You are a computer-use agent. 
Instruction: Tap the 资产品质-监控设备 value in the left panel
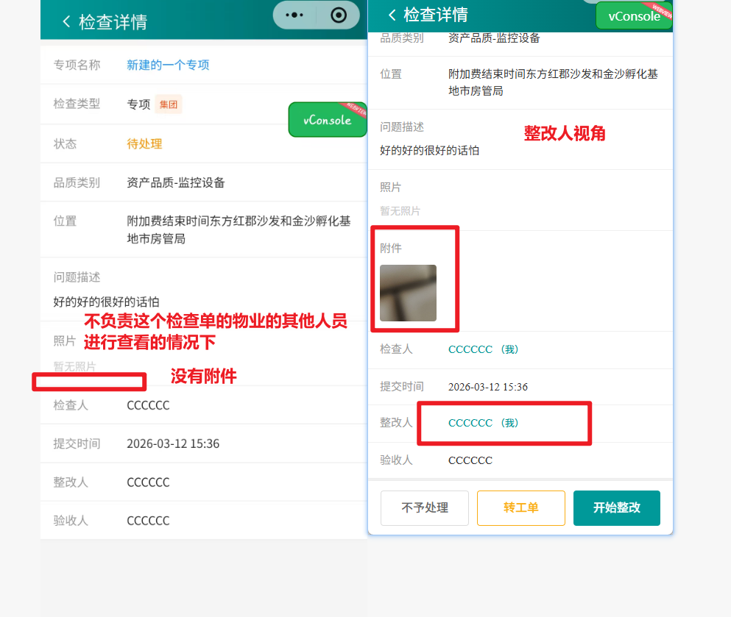[x=176, y=182]
